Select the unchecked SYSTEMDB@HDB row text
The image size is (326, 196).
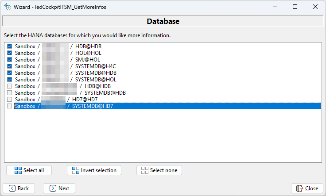click(x=105, y=93)
